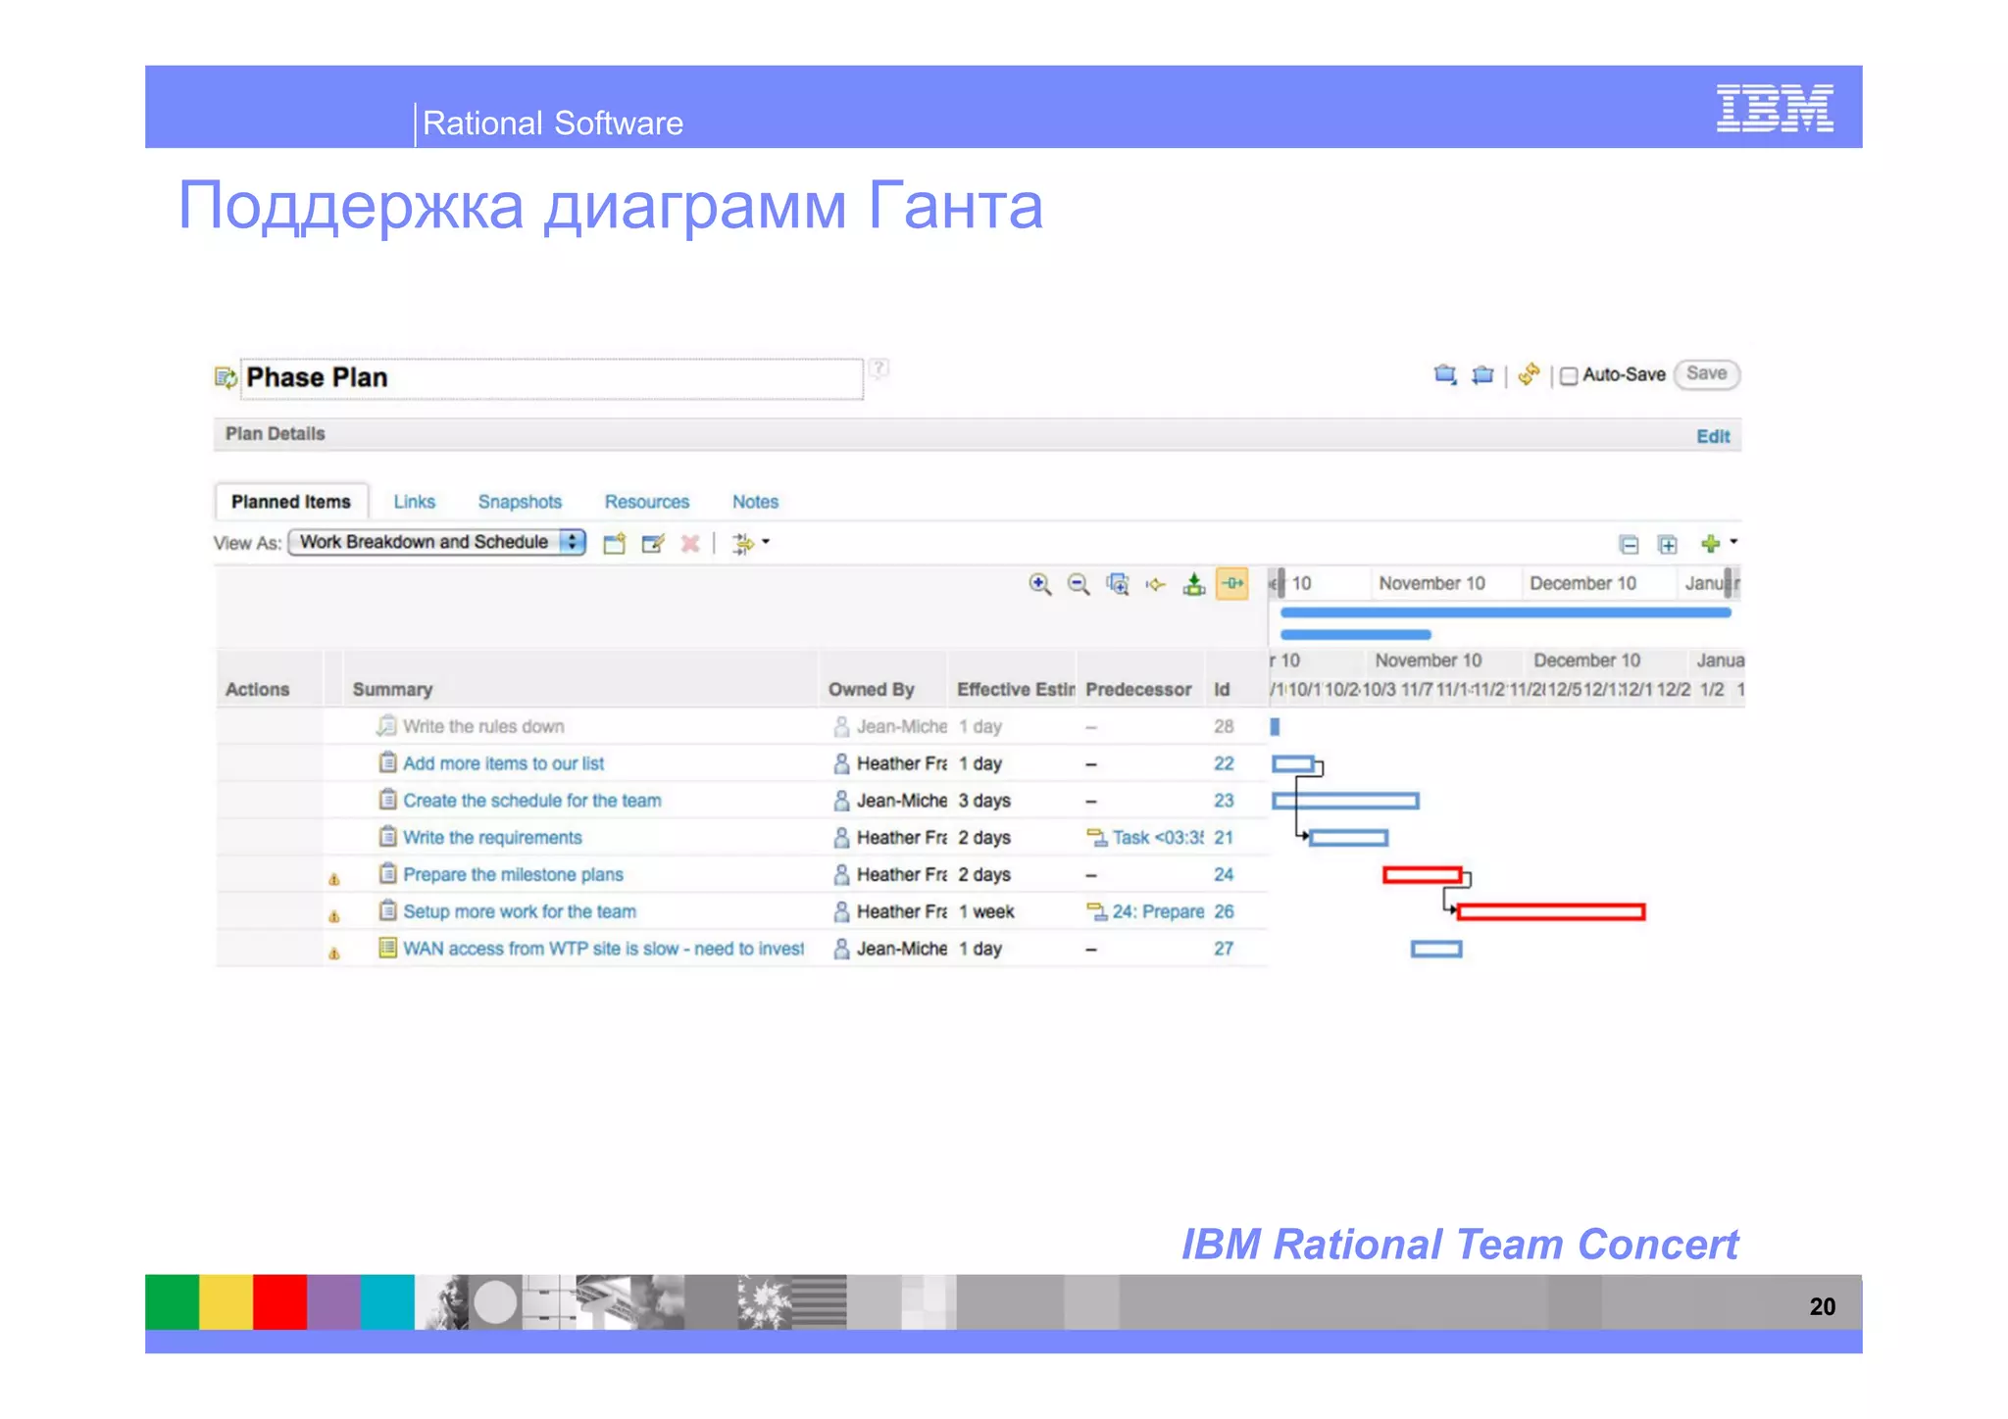Open the dropdown arrow next to green plus
Image resolution: width=2008 pixels, height=1419 pixels.
(1733, 542)
